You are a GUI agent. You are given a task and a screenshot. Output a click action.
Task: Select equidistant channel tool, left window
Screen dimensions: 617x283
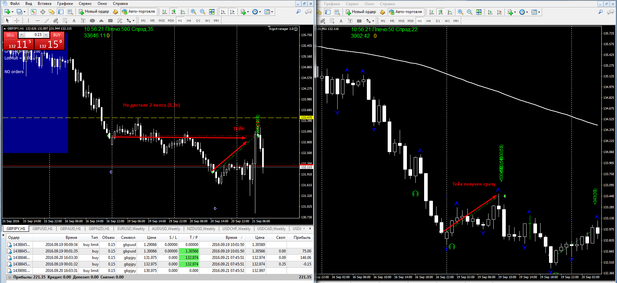pos(56,20)
